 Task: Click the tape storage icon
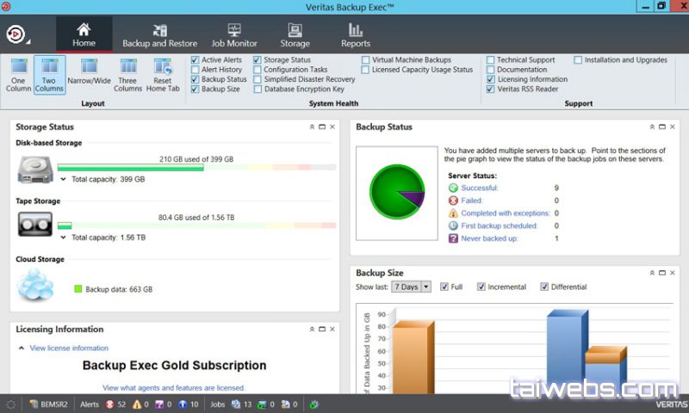tap(35, 225)
